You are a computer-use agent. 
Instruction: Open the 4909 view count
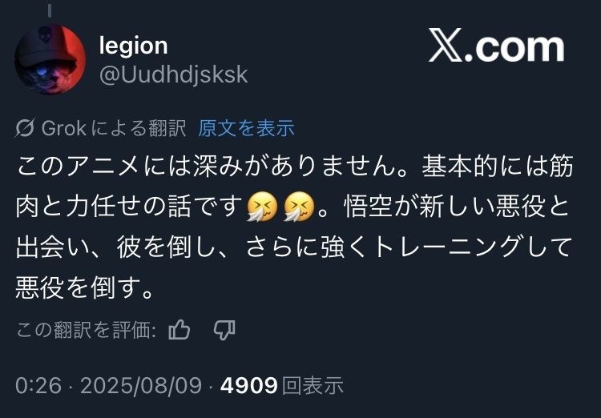248,385
